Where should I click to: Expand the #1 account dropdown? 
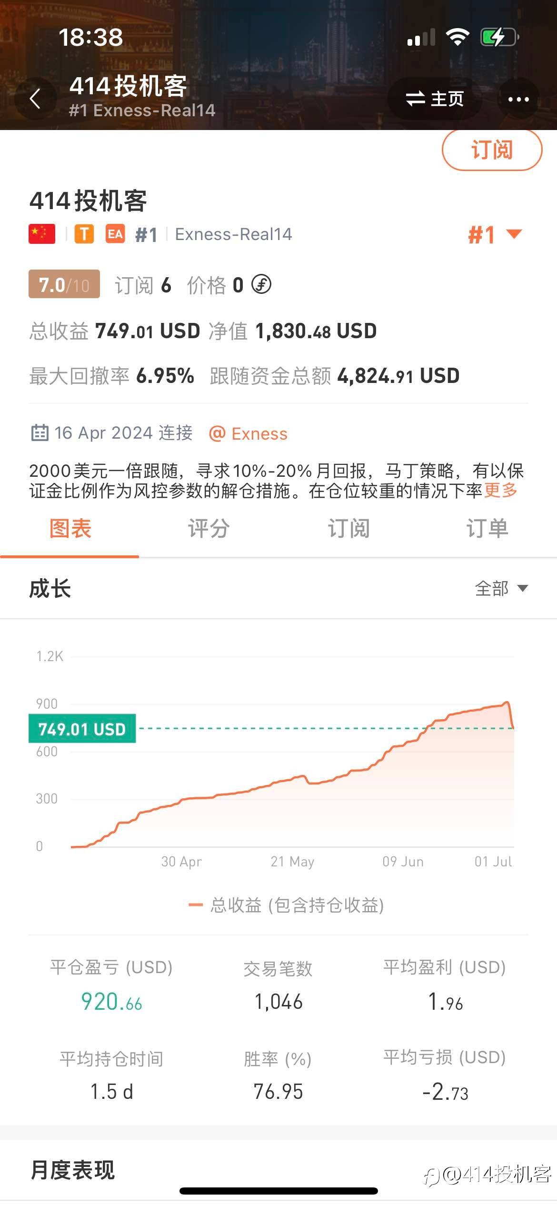[495, 234]
